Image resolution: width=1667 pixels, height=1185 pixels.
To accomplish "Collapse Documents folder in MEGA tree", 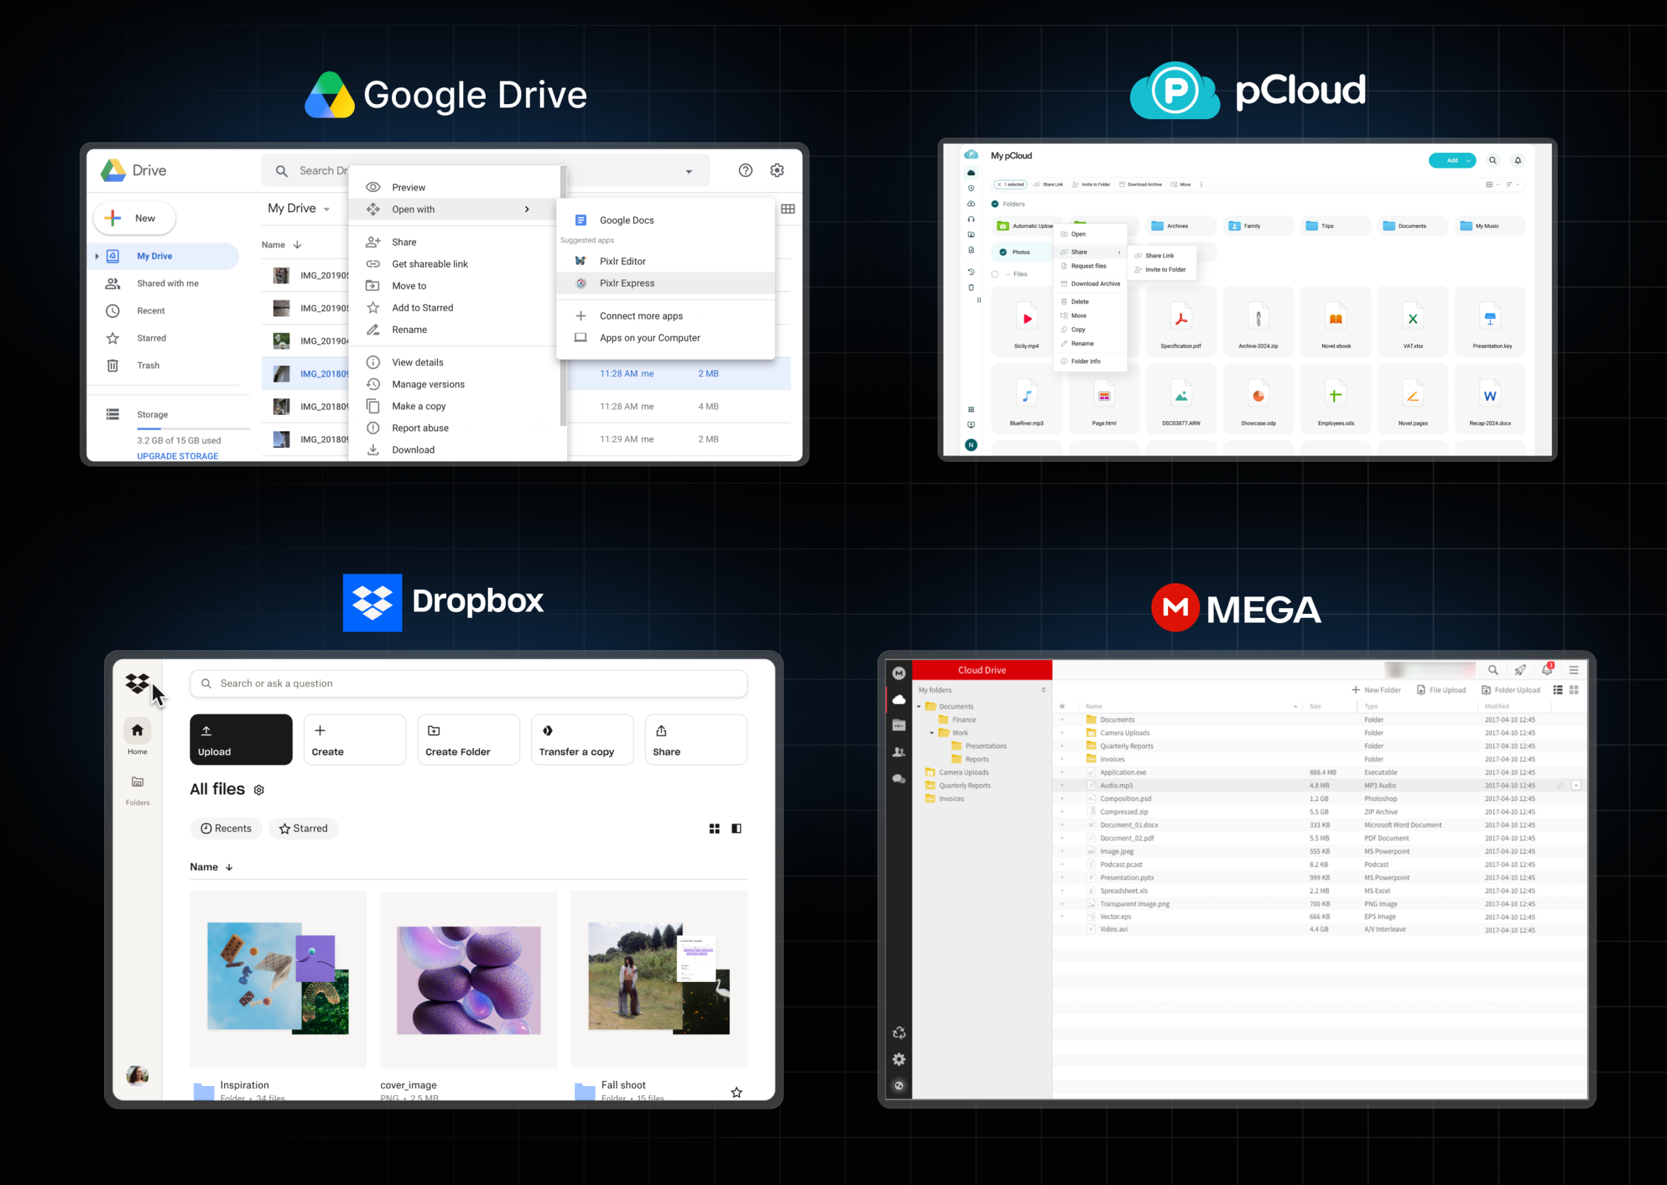I will (919, 707).
